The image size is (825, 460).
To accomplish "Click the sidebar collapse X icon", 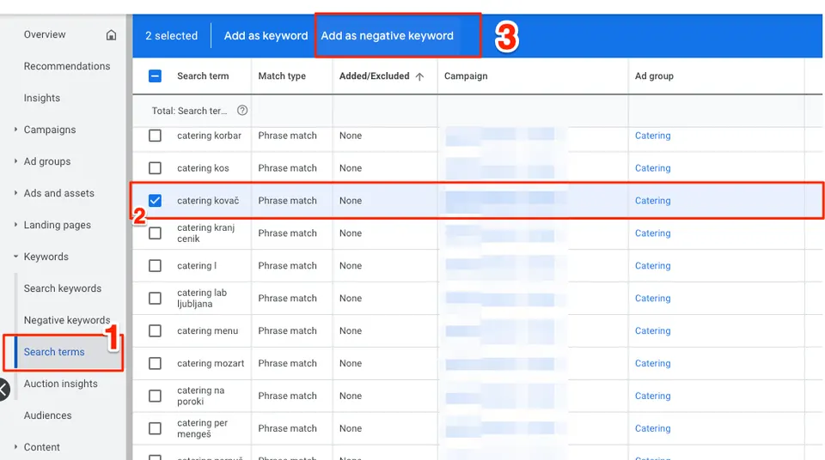I will [3, 390].
